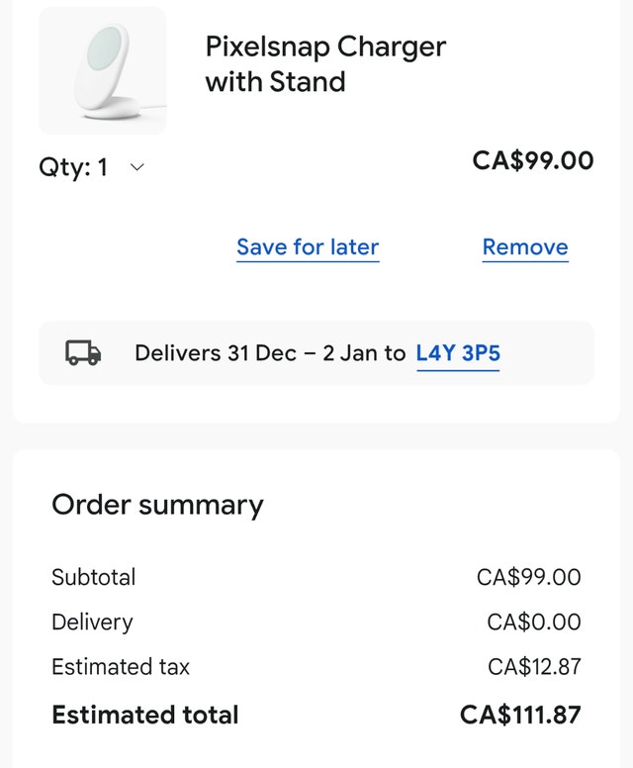Image resolution: width=633 pixels, height=768 pixels.
Task: Open the Pixelsnap Charger product thumbnail
Action: coord(103,71)
